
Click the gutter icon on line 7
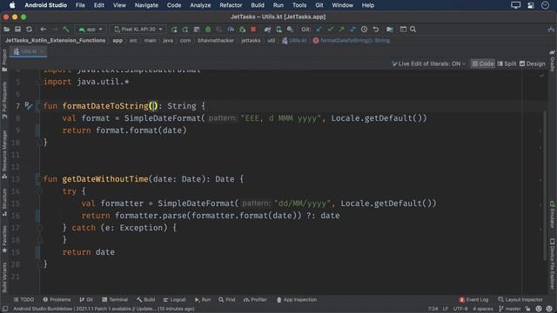click(29, 105)
